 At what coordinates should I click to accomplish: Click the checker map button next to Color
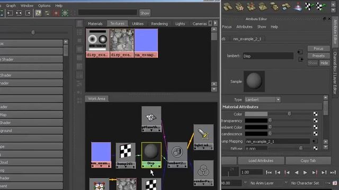[x=316, y=114]
